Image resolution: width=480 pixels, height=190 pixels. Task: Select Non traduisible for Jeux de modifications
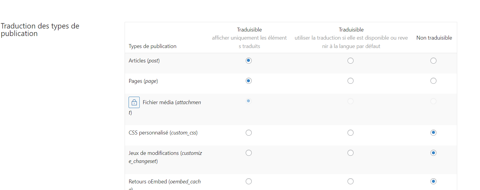point(433,153)
